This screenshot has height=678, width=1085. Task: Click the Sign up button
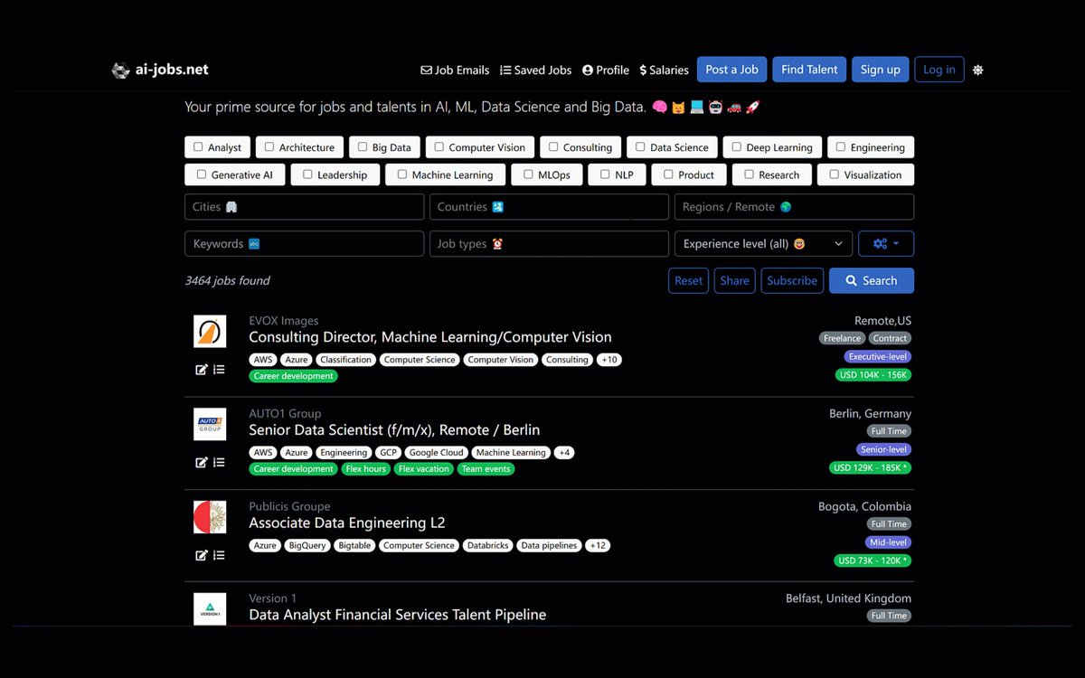tap(880, 70)
